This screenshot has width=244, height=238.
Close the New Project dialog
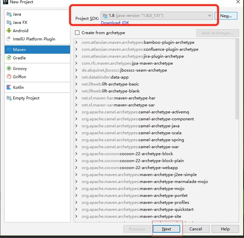pos(238,2)
